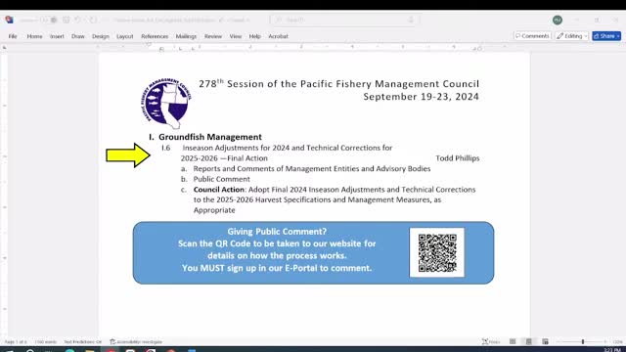This screenshot has height=352, width=626.
Task: Click the Comments button
Action: pyautogui.click(x=532, y=36)
